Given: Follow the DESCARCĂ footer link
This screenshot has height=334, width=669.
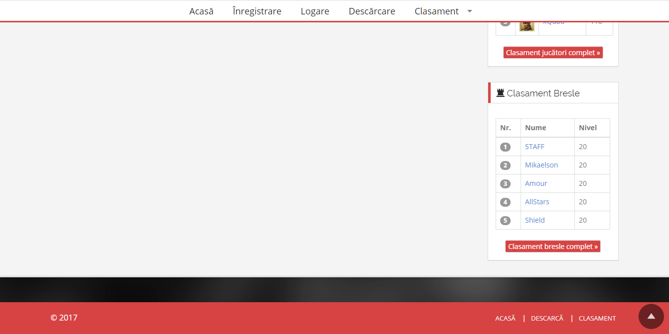Looking at the screenshot, I should coord(547,318).
